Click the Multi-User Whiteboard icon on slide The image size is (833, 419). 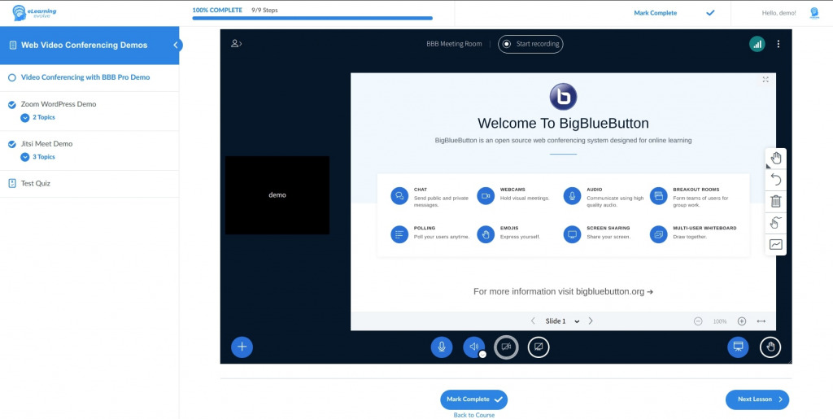coord(659,234)
